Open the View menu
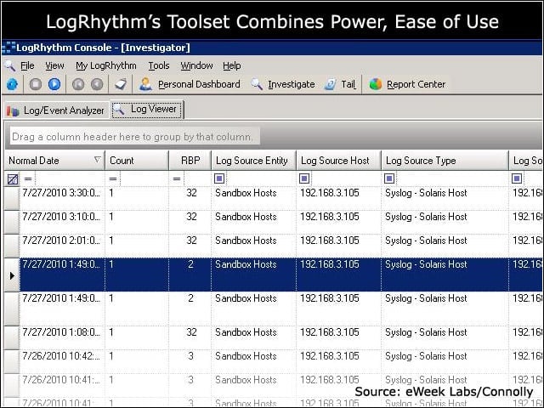 click(54, 65)
